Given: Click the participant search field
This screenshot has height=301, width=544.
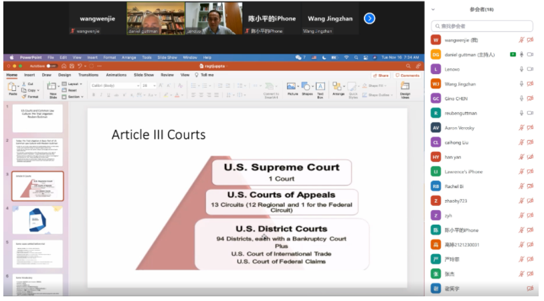Looking at the screenshot, I should coord(482,26).
